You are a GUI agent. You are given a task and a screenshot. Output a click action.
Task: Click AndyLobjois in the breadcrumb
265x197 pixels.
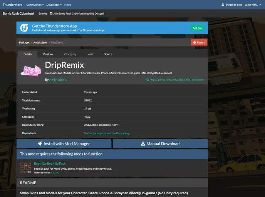(40, 43)
